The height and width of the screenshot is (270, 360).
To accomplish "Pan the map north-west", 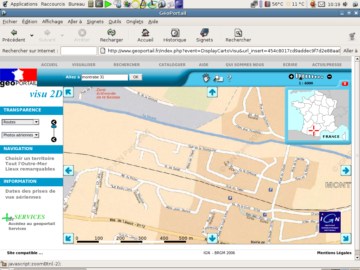I will point(69,92).
